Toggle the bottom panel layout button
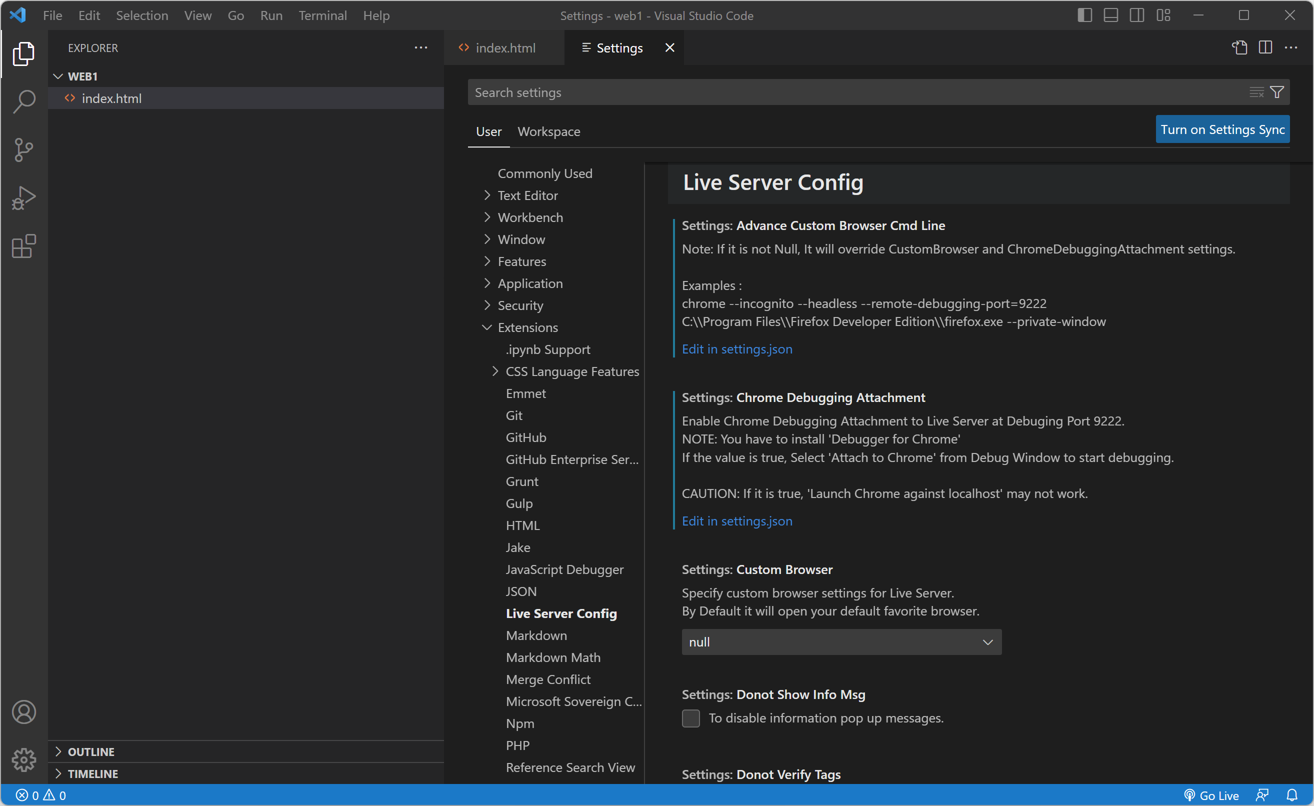The image size is (1314, 806). pos(1110,15)
